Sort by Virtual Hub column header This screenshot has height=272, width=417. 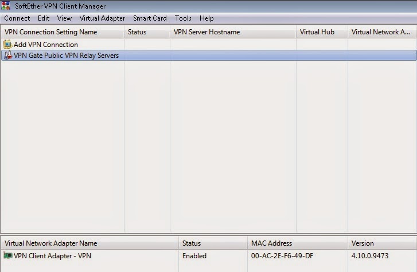pos(322,32)
